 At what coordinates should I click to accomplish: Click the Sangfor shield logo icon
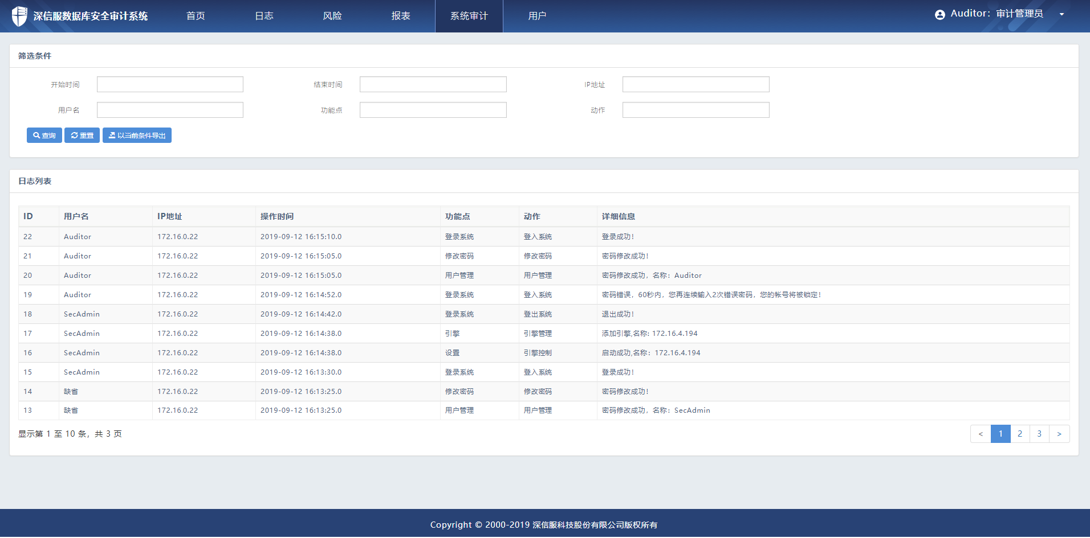point(19,16)
